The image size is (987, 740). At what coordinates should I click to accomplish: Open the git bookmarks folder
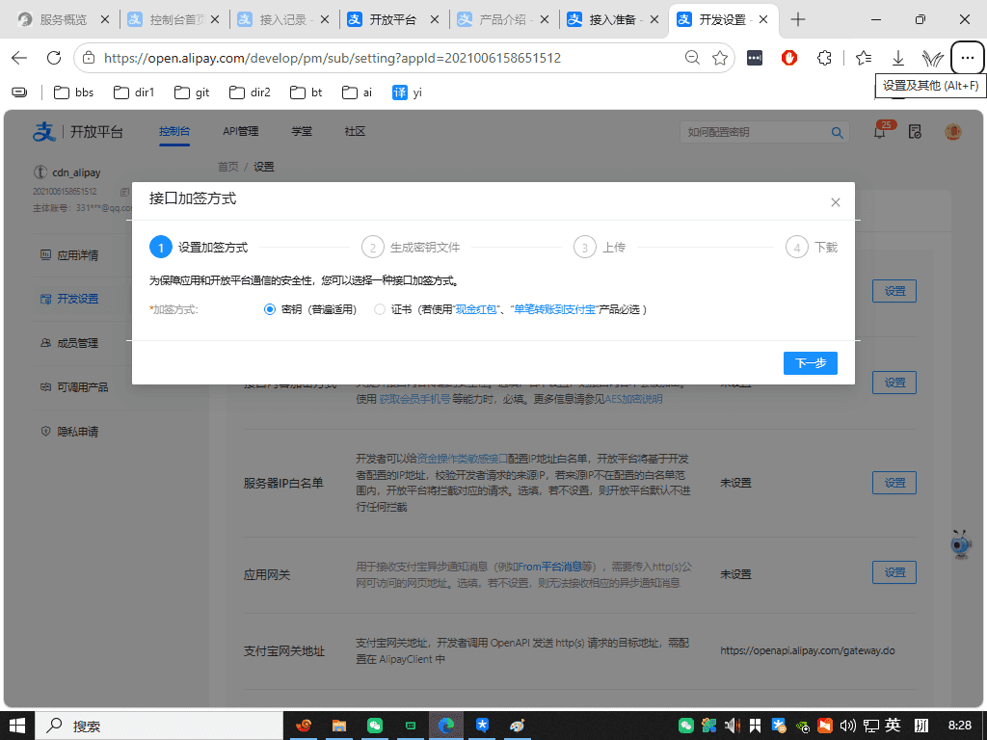pyautogui.click(x=192, y=92)
